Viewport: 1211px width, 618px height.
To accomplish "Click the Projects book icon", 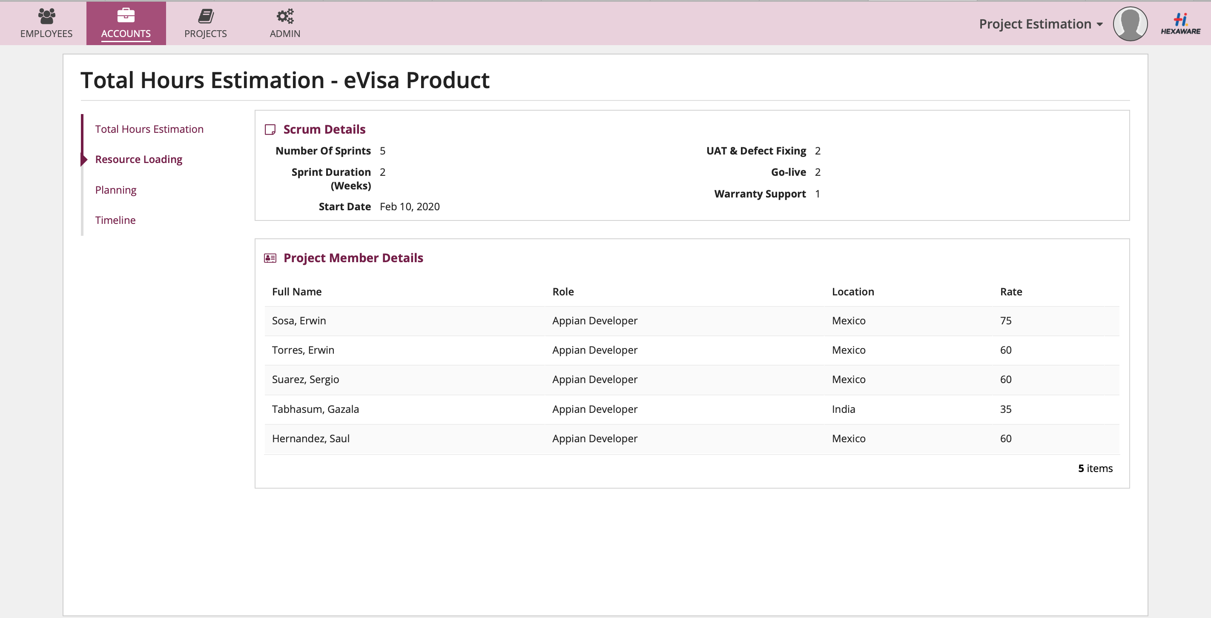I will click(205, 16).
